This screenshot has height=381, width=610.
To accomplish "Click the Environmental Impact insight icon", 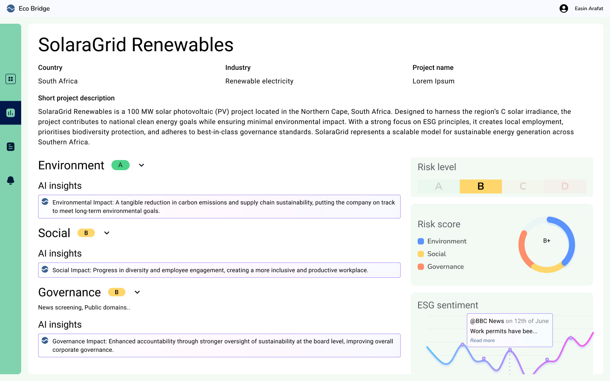I will click(x=45, y=202).
